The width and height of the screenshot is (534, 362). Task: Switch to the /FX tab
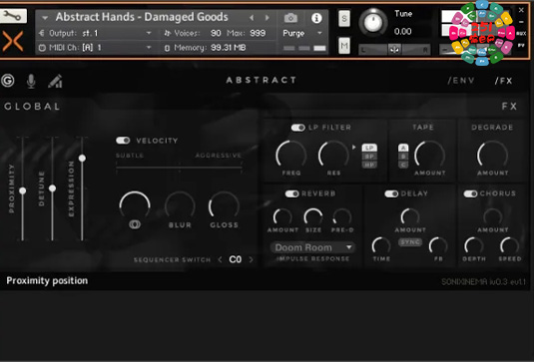pyautogui.click(x=503, y=81)
